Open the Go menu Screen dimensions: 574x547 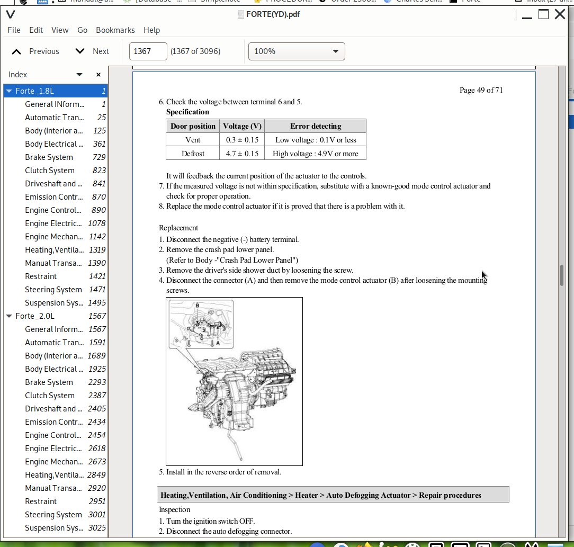click(82, 30)
